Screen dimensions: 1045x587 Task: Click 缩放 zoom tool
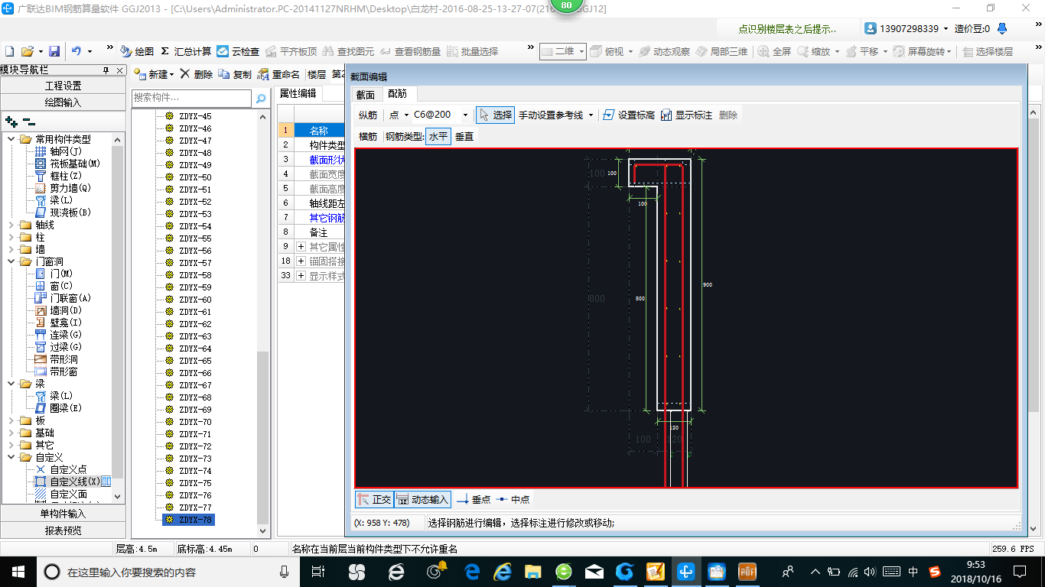[x=813, y=51]
